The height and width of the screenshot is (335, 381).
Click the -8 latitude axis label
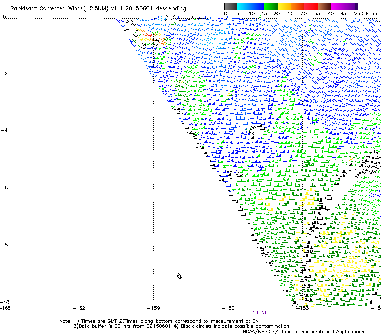click(x=4, y=245)
